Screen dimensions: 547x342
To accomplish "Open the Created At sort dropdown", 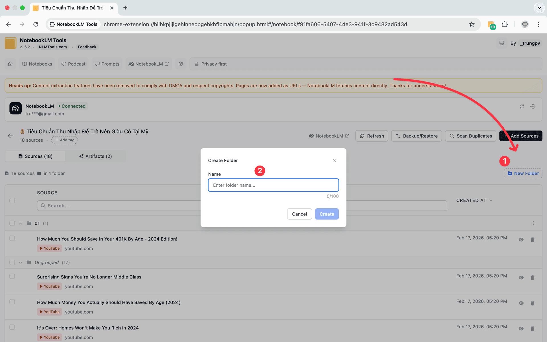I will (474, 200).
